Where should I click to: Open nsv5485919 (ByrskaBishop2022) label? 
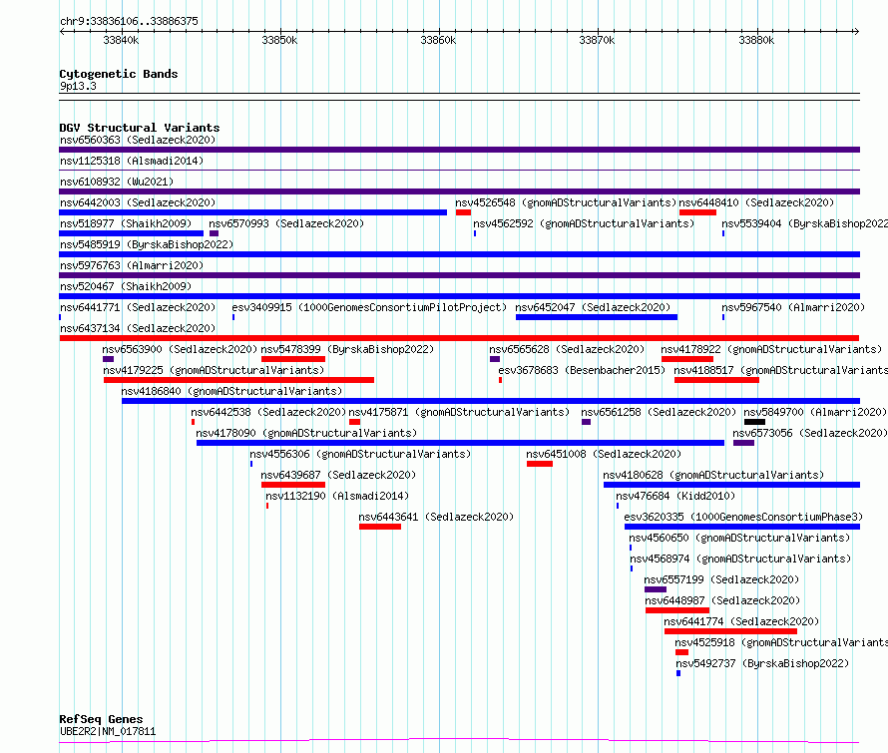pos(147,244)
